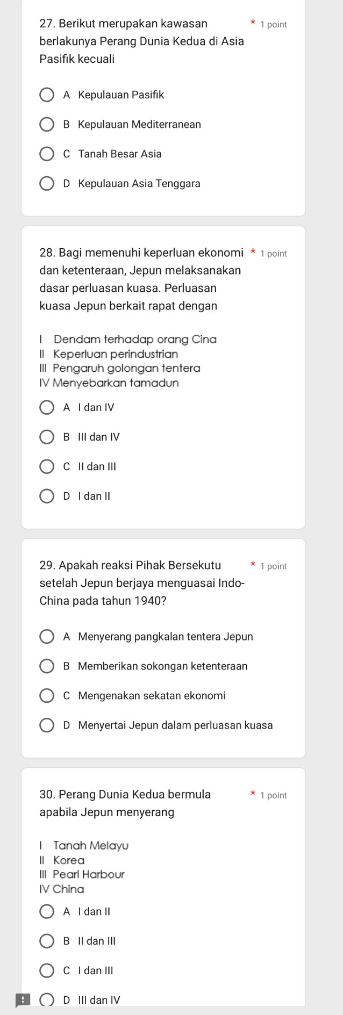Click question 27 text about Asia Pasifik

[x=141, y=41]
